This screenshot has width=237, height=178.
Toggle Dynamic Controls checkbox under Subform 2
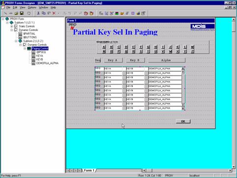[x=25, y=45]
